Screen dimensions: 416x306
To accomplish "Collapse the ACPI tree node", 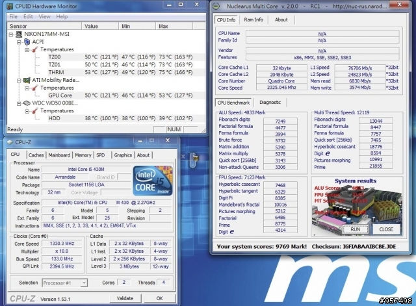I will coord(19,42).
